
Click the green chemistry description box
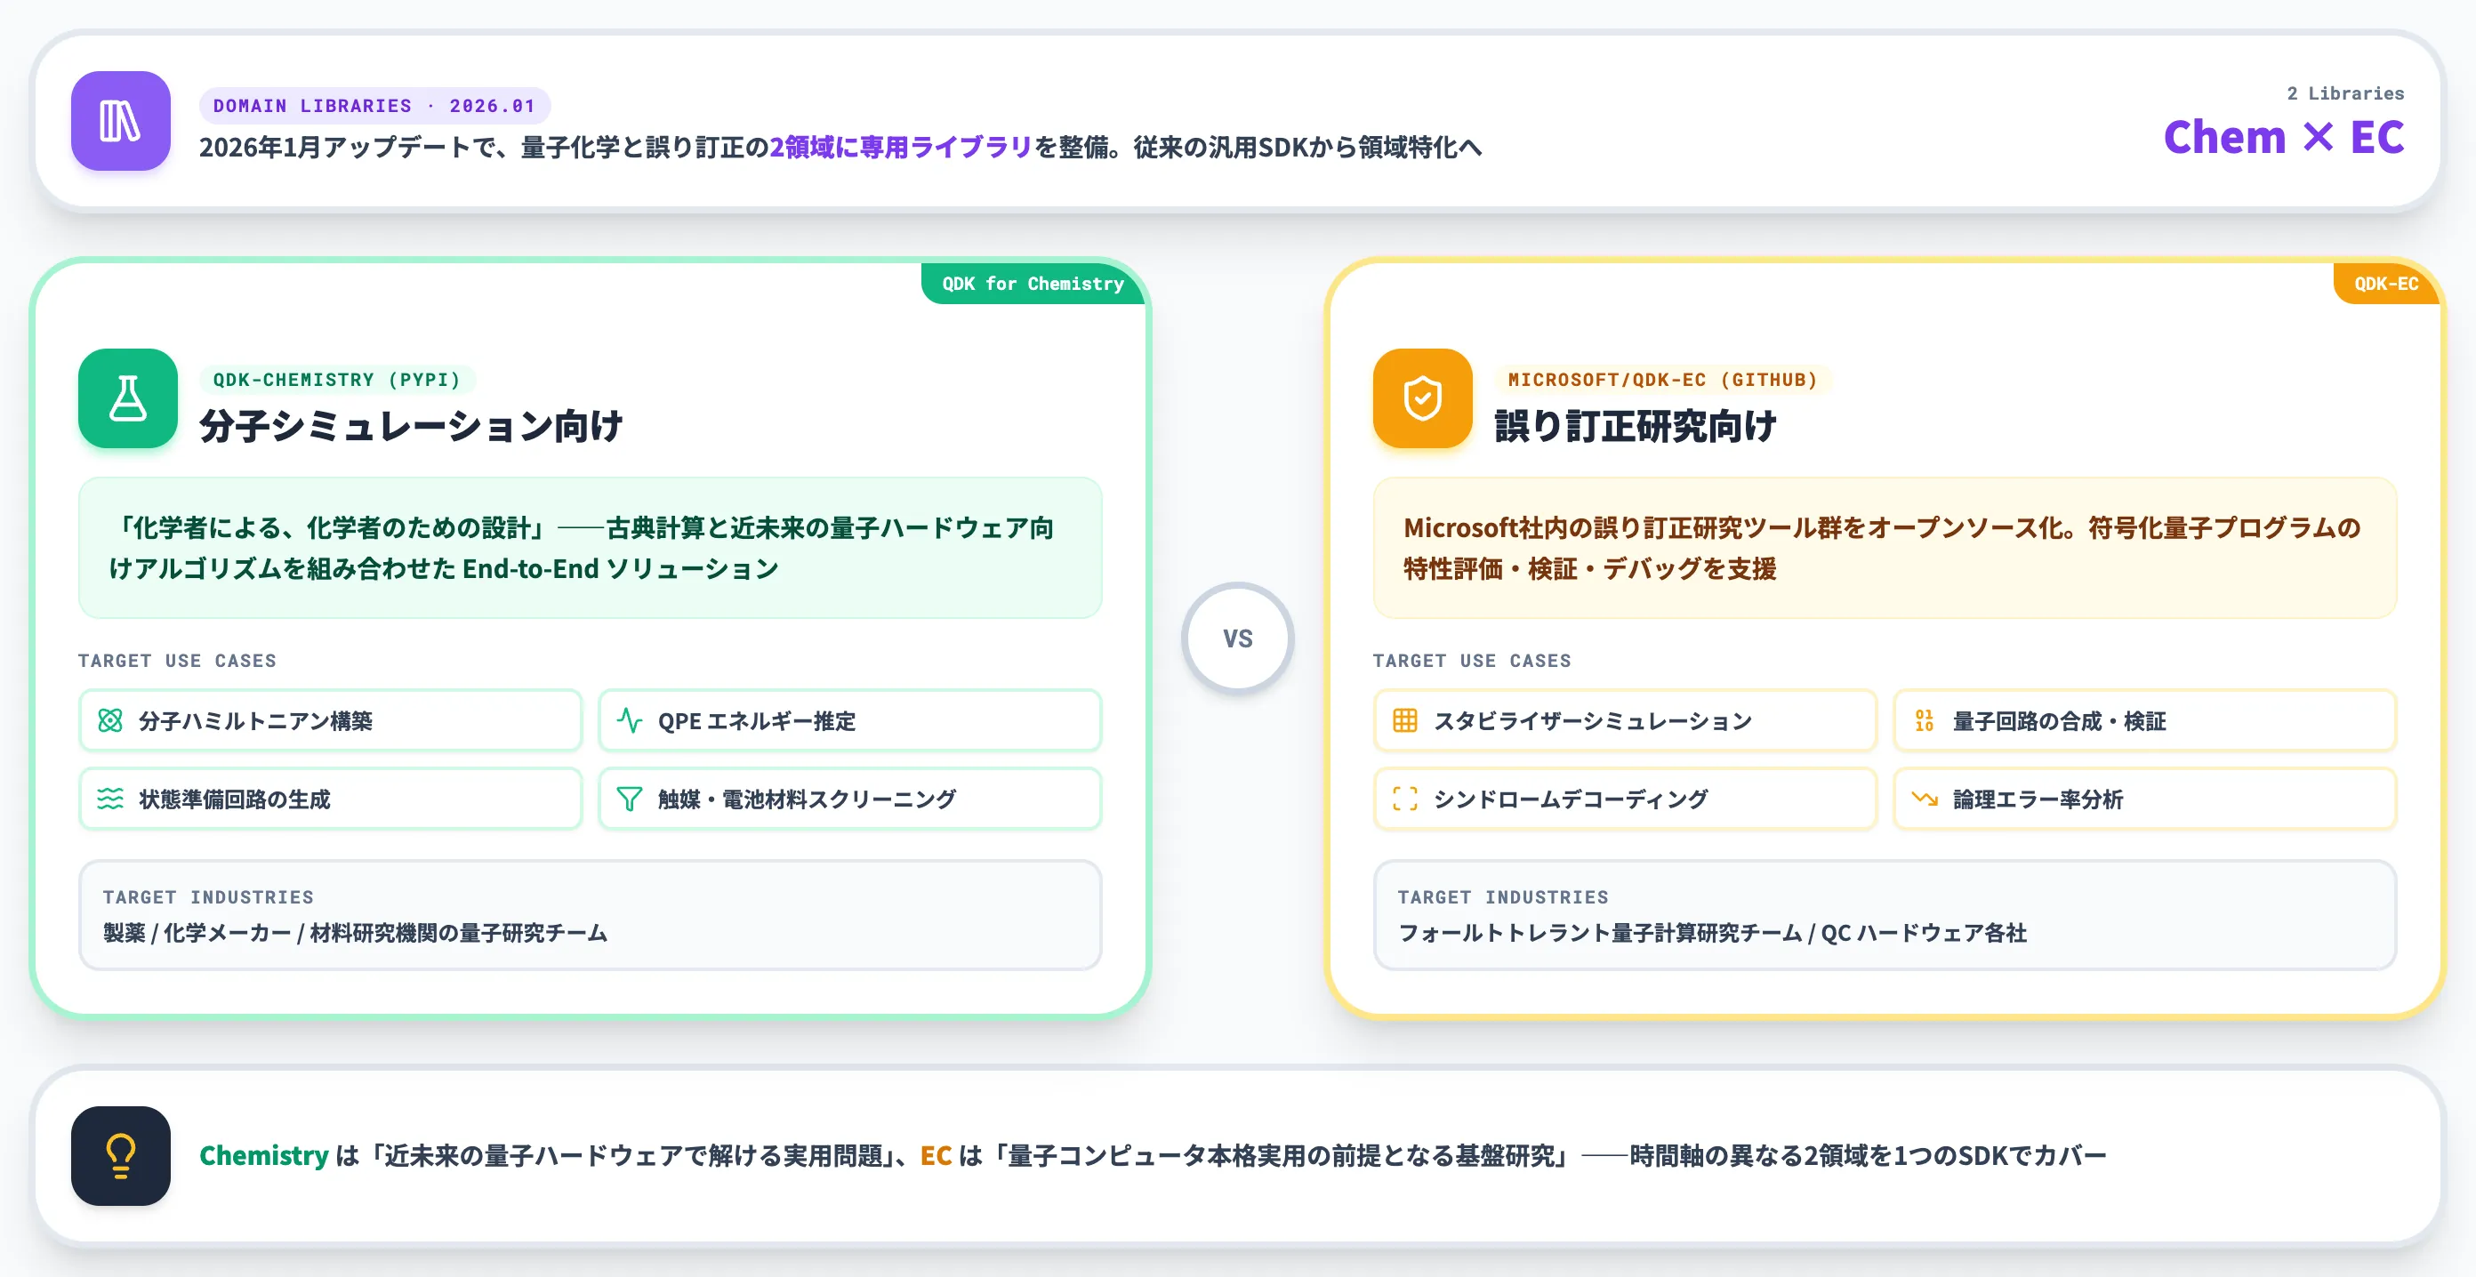591,548
